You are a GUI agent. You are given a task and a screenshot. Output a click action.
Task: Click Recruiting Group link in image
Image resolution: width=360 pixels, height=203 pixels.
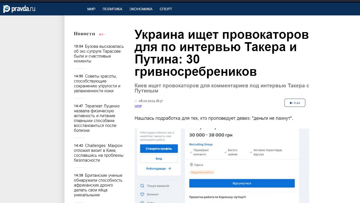click(201, 144)
